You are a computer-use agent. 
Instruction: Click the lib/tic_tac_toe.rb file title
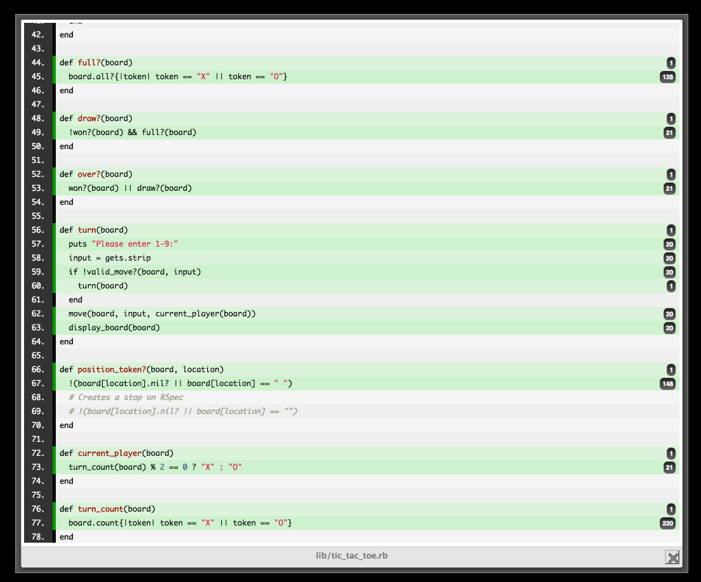click(x=351, y=555)
